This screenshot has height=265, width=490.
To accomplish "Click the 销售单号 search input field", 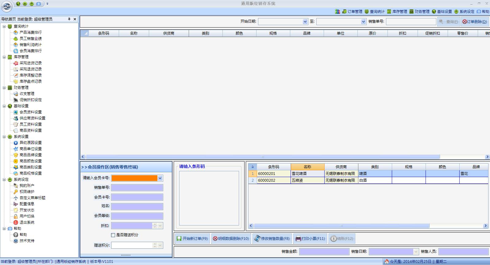I will click(x=411, y=21).
